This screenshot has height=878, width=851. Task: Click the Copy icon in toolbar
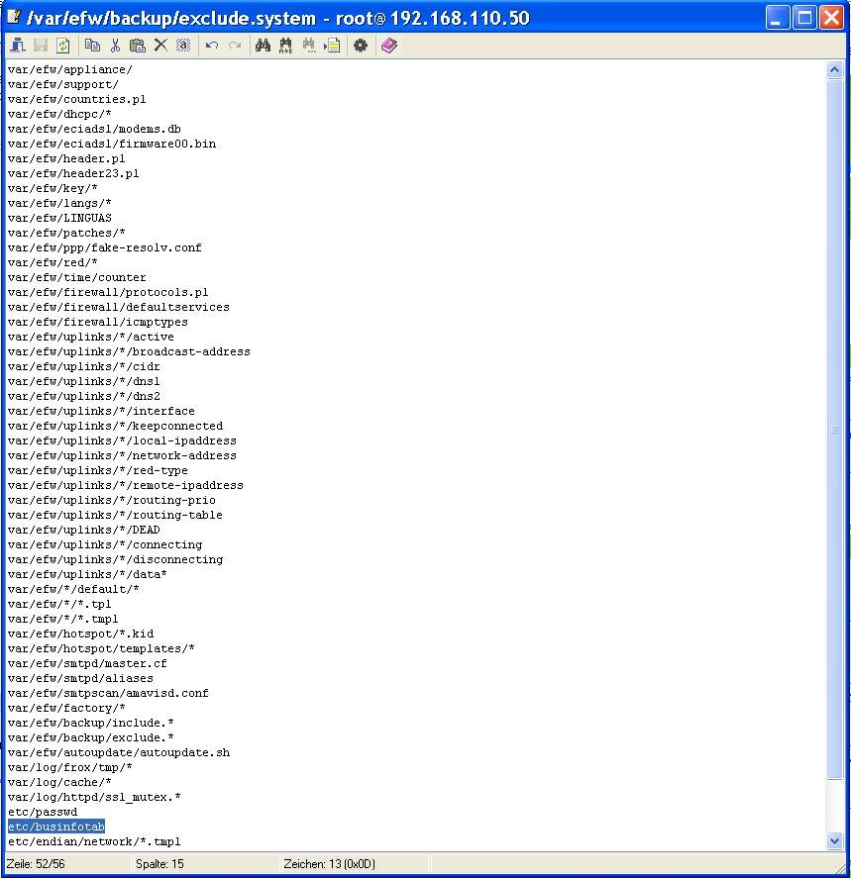click(92, 46)
